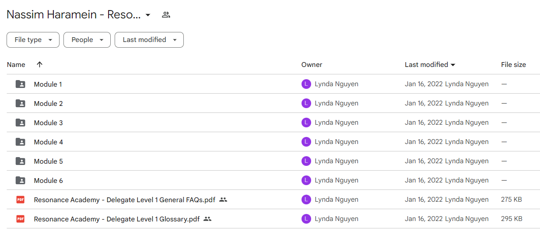Click owner name Lynda Nguyen for Module 4

(x=337, y=142)
